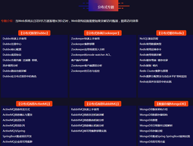Image resolution: width=193 pixels, height=146 pixels.
Task: Select SpringBoot集成项目开发 link
Action: click(x=17, y=136)
